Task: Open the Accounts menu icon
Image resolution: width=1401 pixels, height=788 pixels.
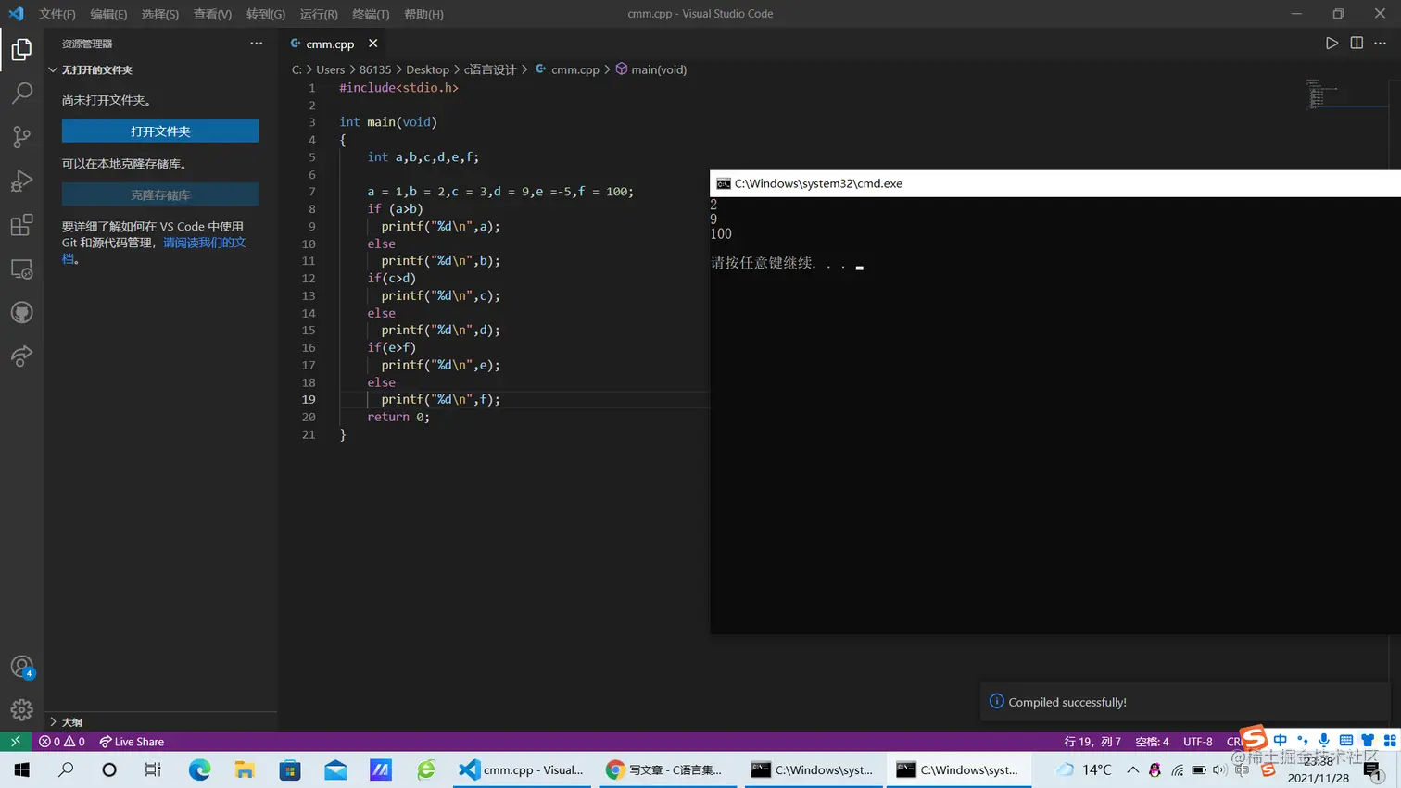Action: coord(21,667)
